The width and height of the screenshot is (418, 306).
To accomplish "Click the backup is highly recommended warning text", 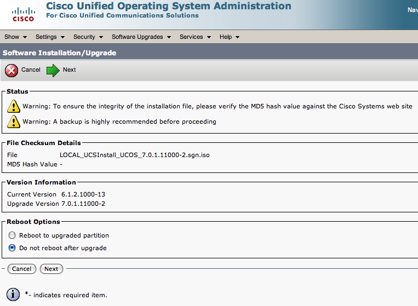I will pos(119,122).
